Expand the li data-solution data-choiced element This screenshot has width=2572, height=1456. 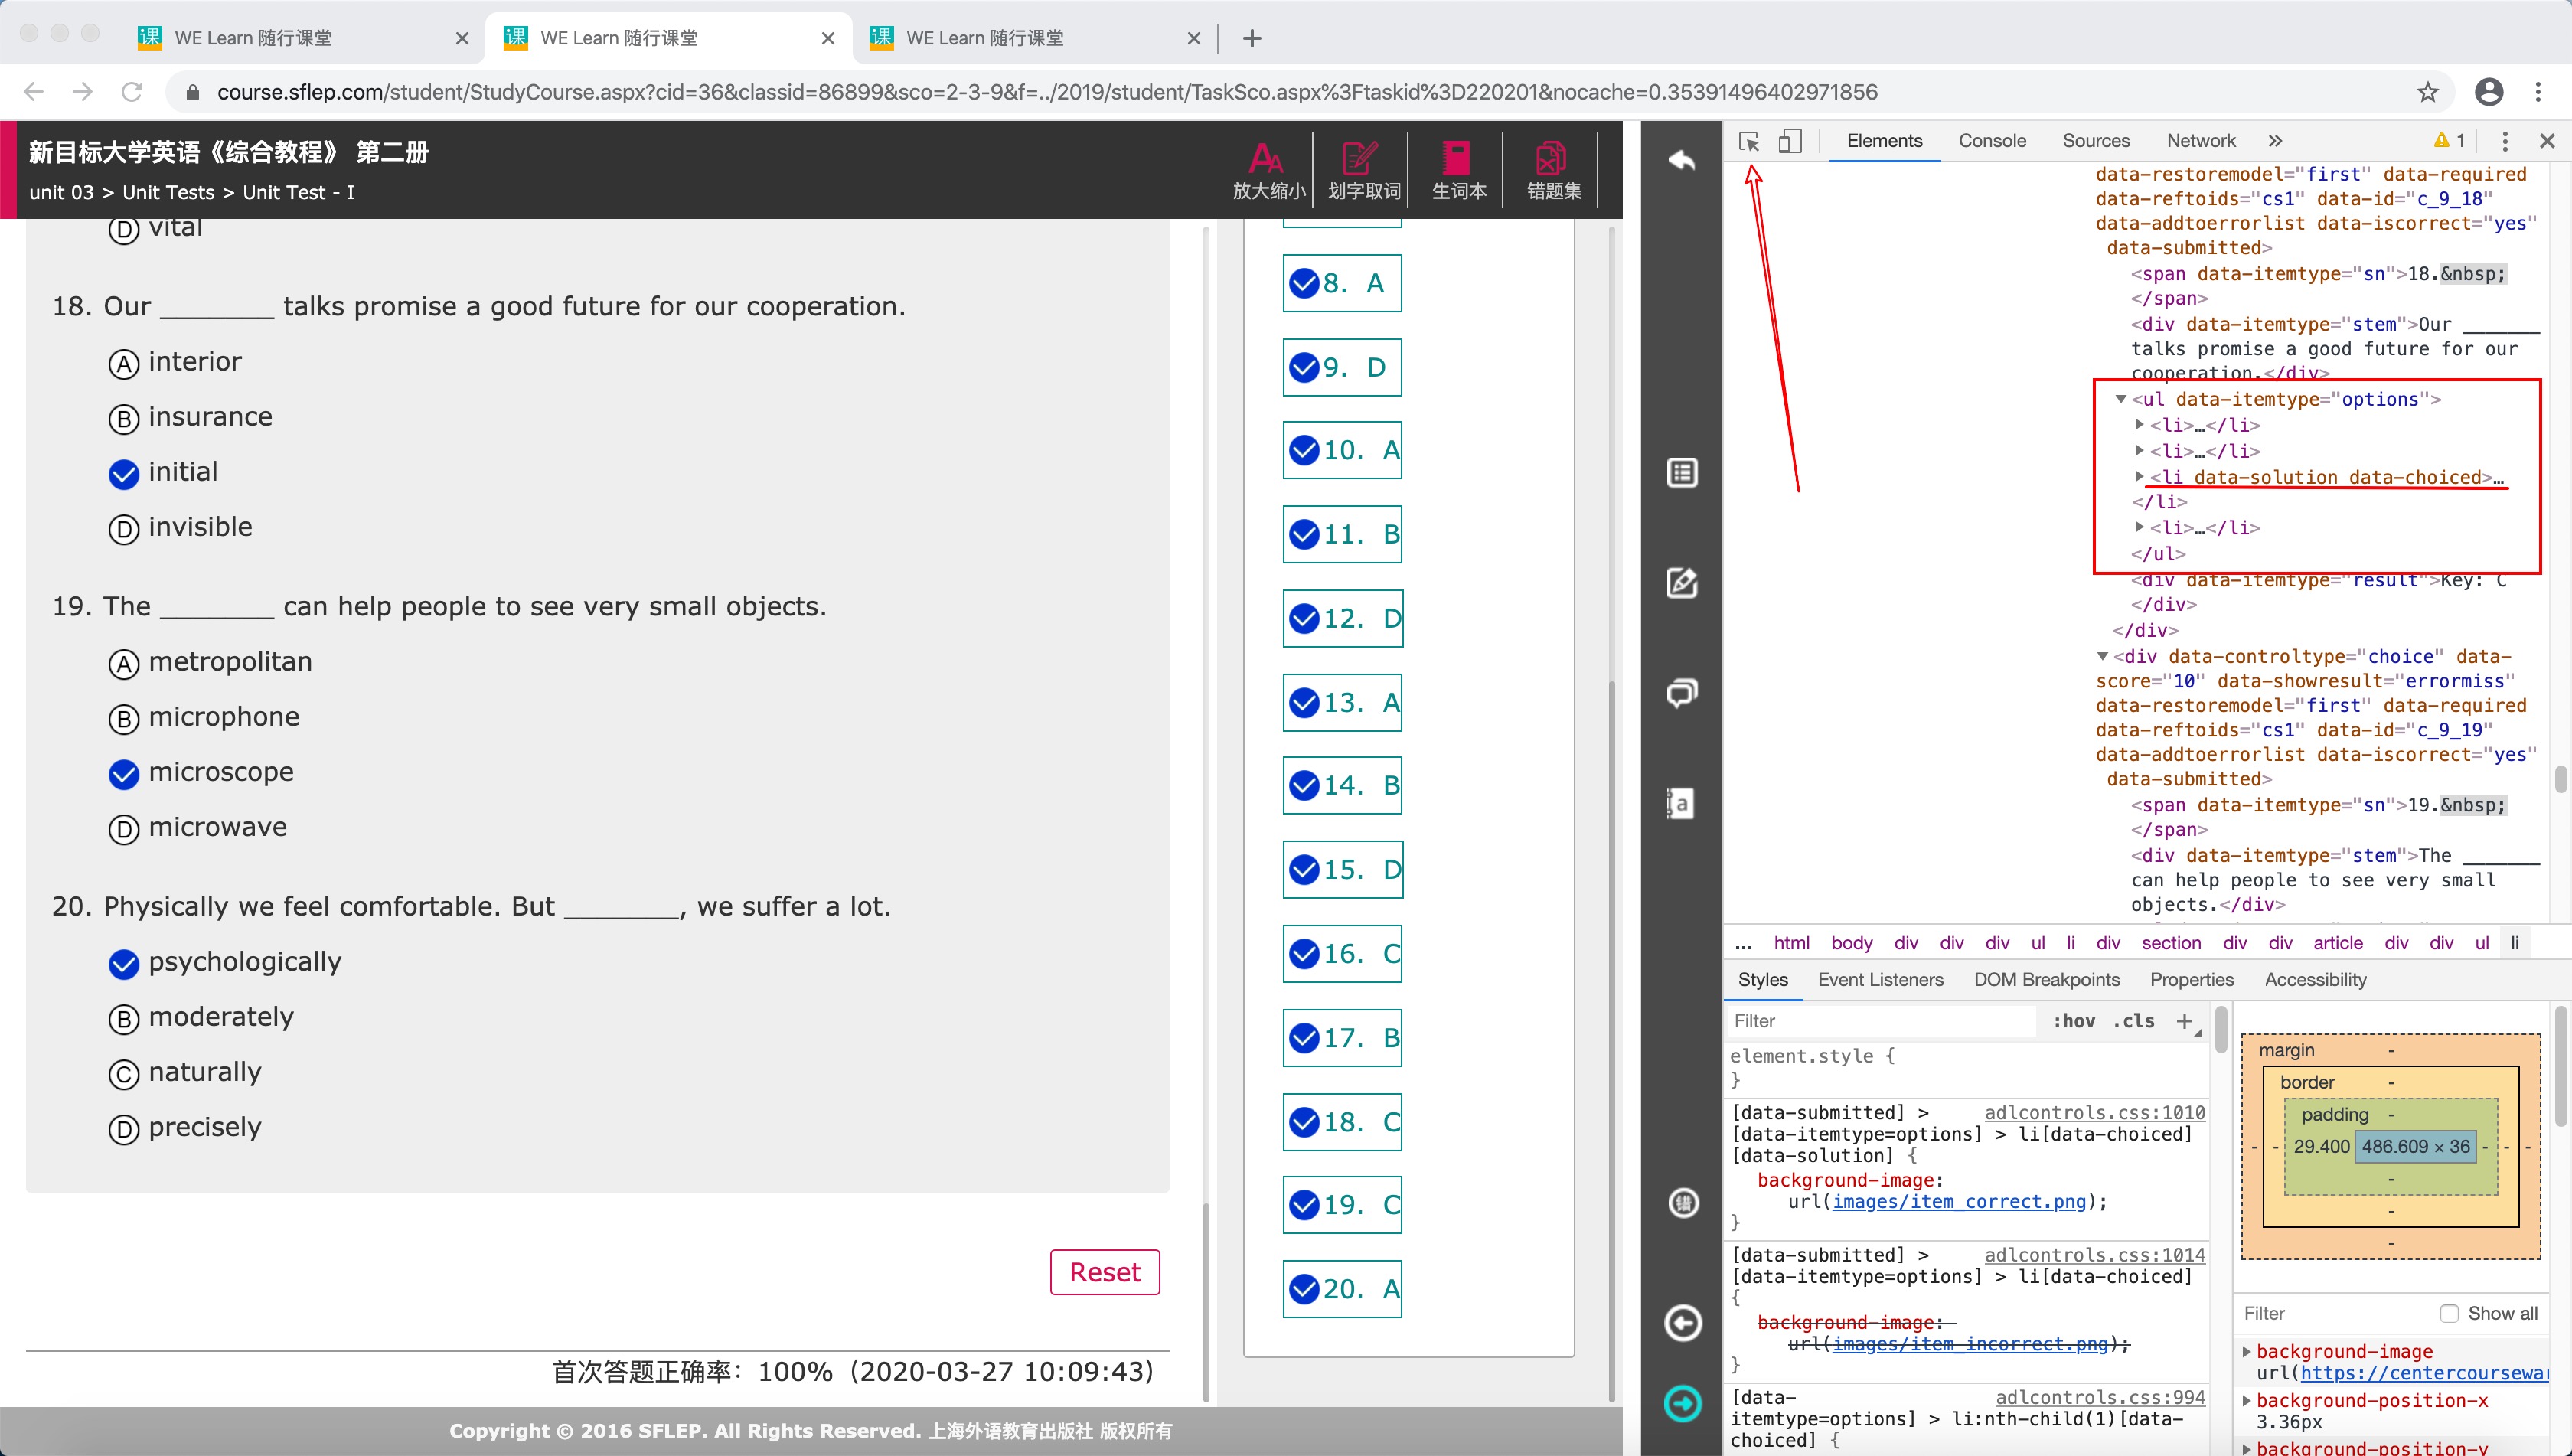point(2140,477)
